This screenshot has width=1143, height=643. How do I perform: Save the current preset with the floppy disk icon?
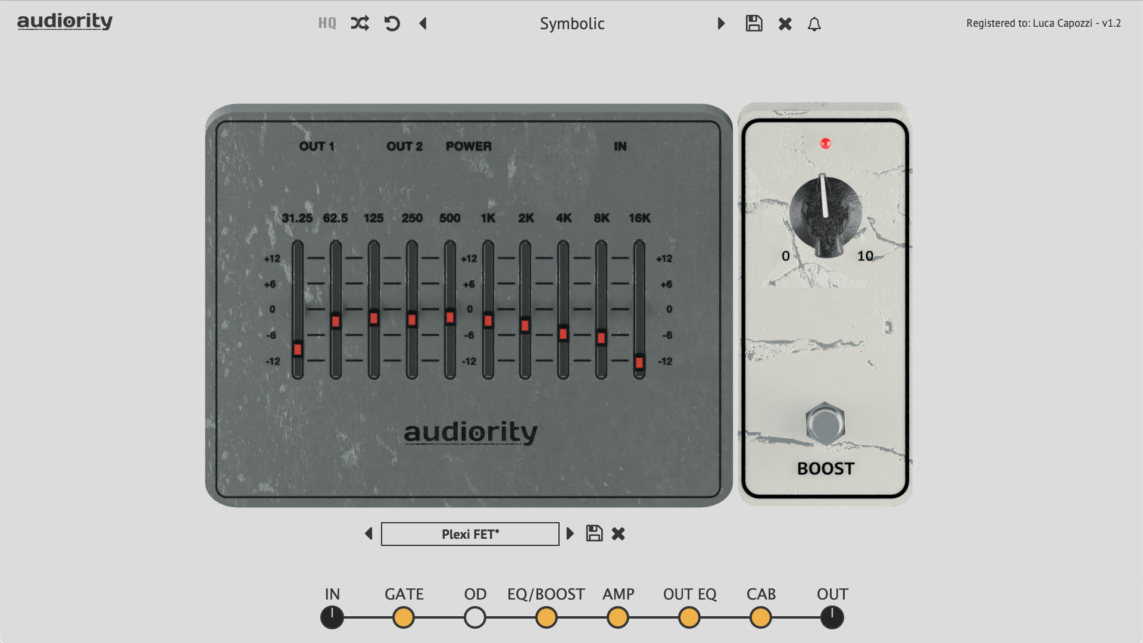[x=753, y=24]
